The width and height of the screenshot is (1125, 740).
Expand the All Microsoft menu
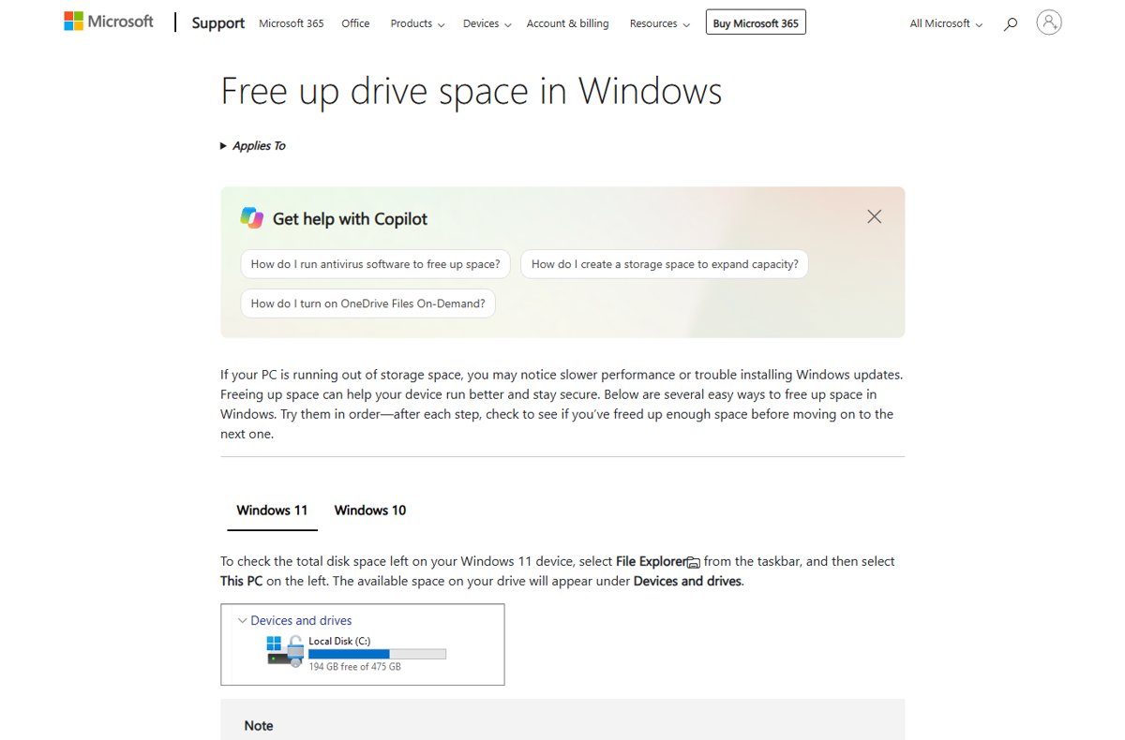pos(946,23)
